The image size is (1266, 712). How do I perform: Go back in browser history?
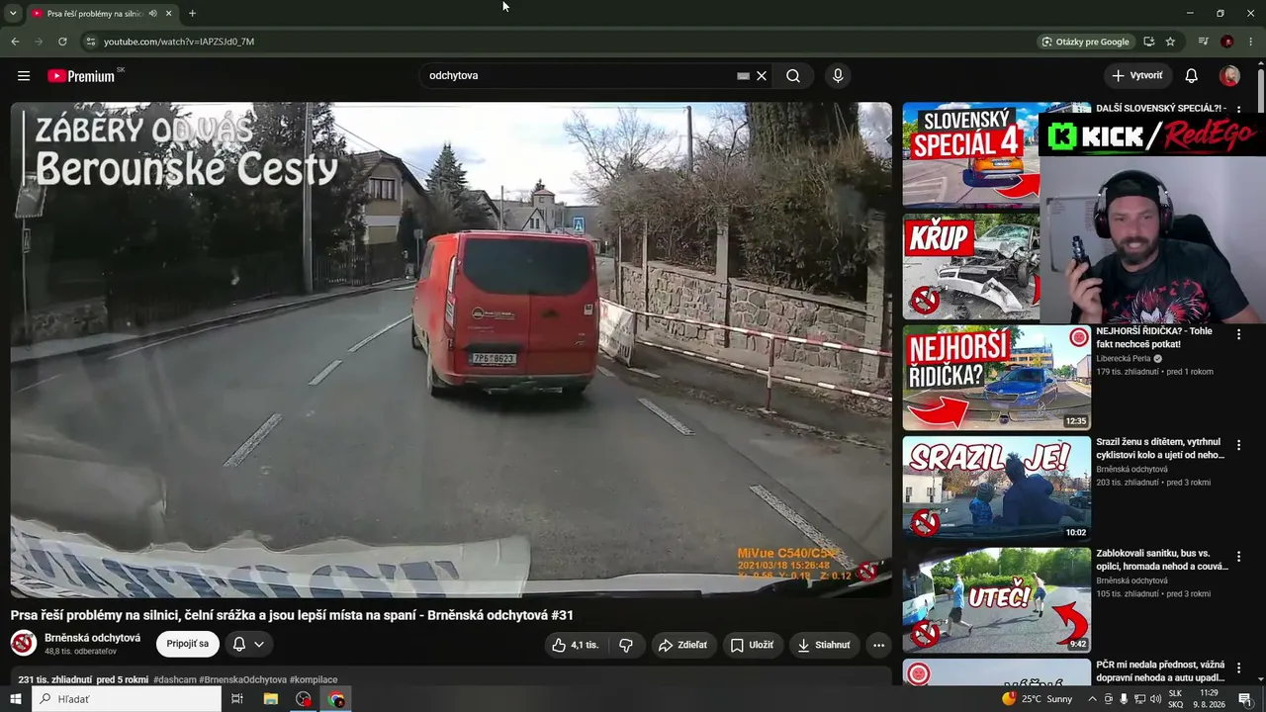[15, 42]
